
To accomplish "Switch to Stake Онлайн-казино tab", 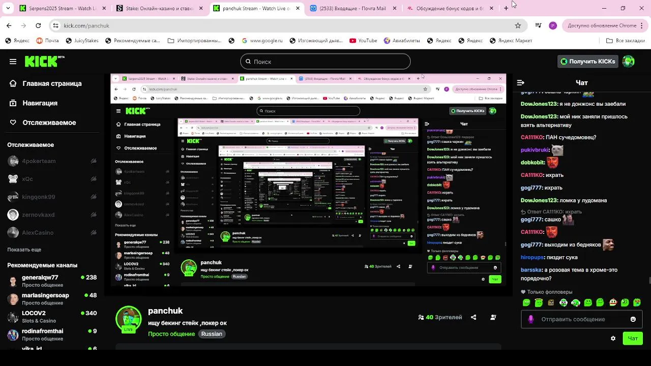I will pyautogui.click(x=159, y=8).
